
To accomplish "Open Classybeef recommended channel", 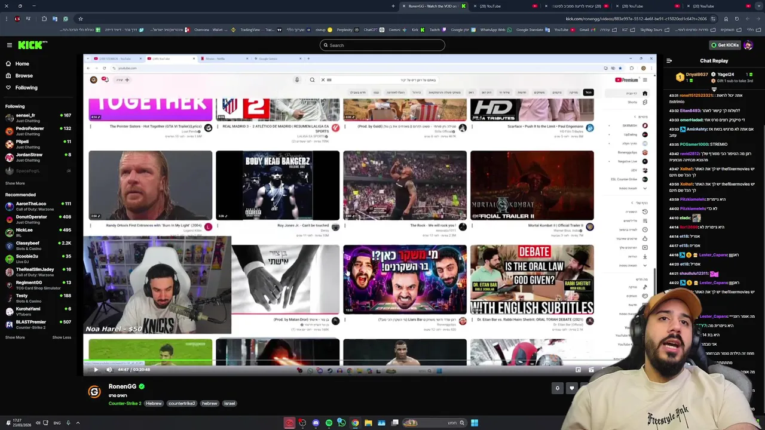I will click(x=38, y=245).
